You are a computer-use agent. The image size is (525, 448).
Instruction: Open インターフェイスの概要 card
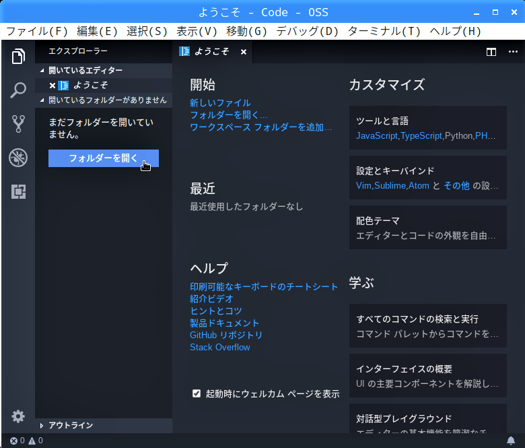(x=428, y=376)
